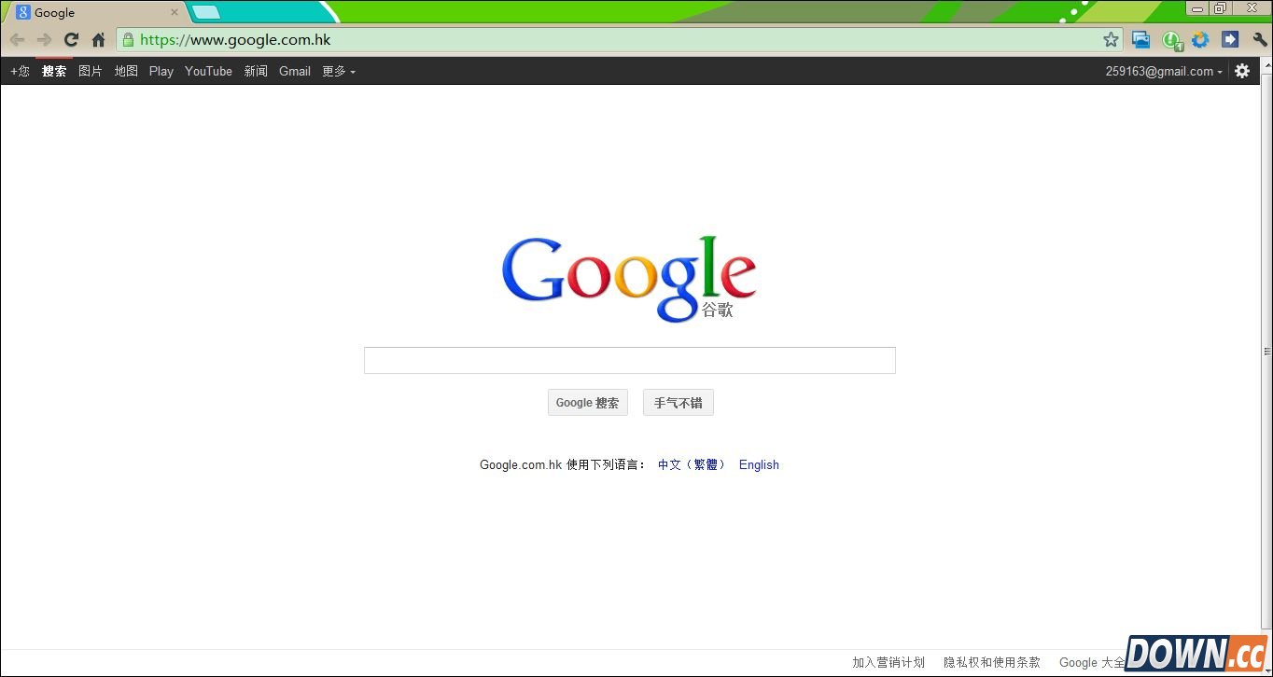Restore down the browser window
The height and width of the screenshot is (677, 1273).
coord(1220,7)
